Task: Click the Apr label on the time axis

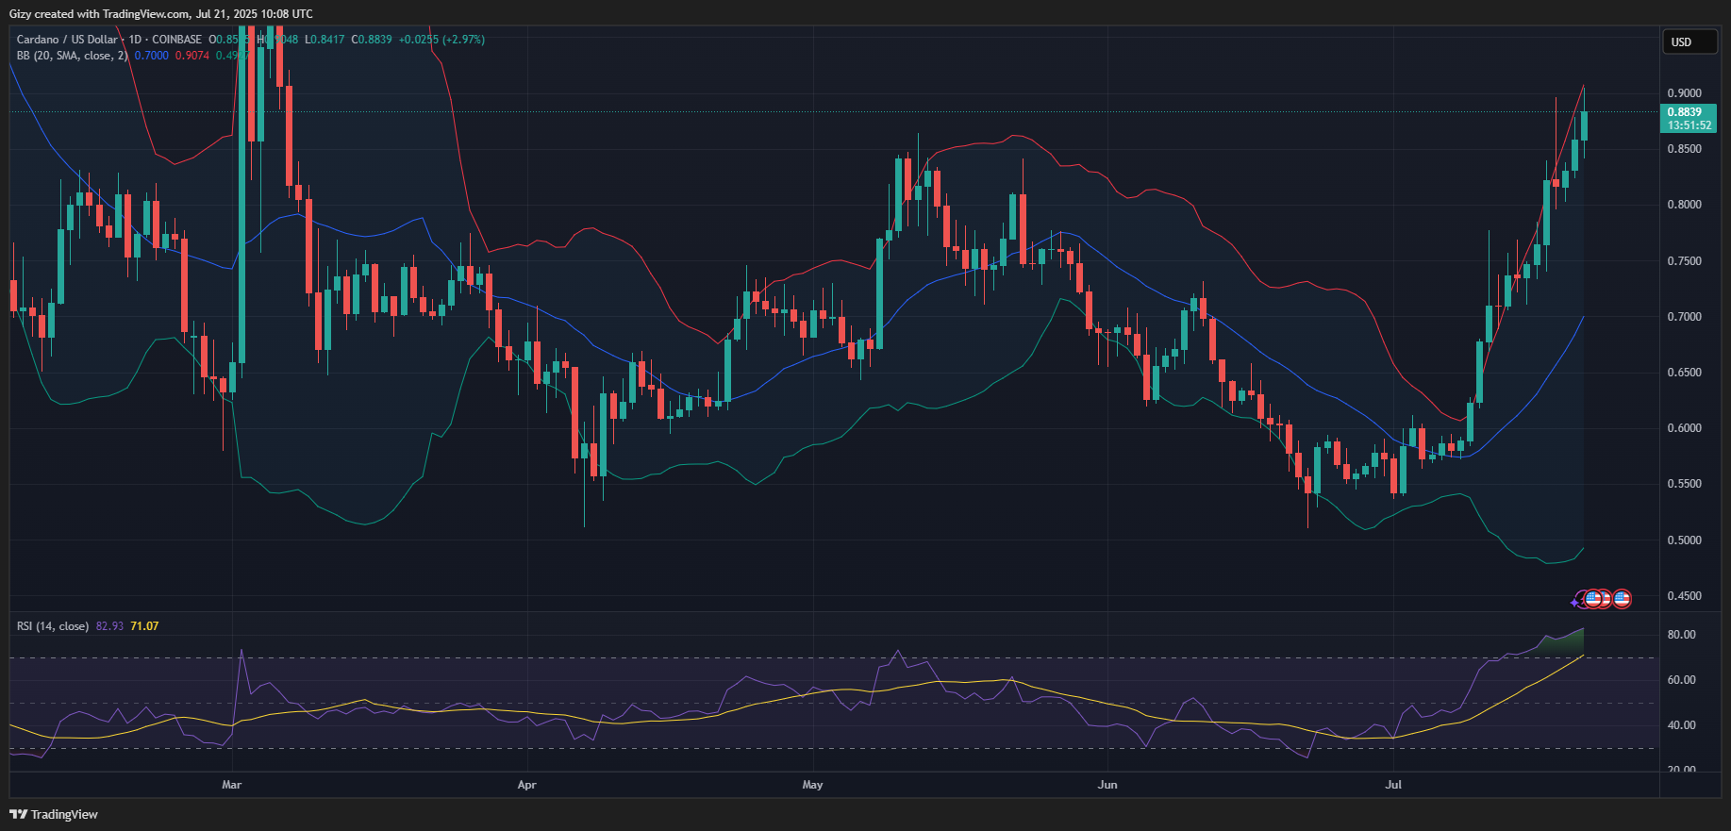Action: pos(527,785)
